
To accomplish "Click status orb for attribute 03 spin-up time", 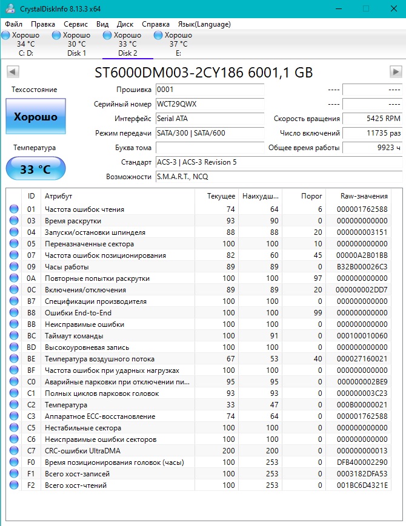I will tap(14, 220).
